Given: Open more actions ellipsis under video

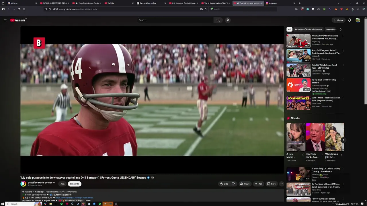Looking at the screenshot, I should tap(282, 184).
